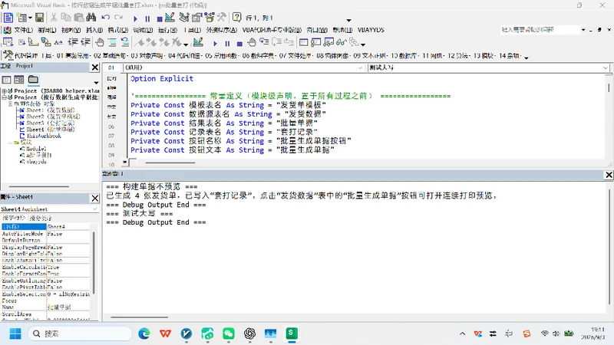Click View Code icon in Project panel
Viewport: 614px width, 345px height.
[7, 80]
